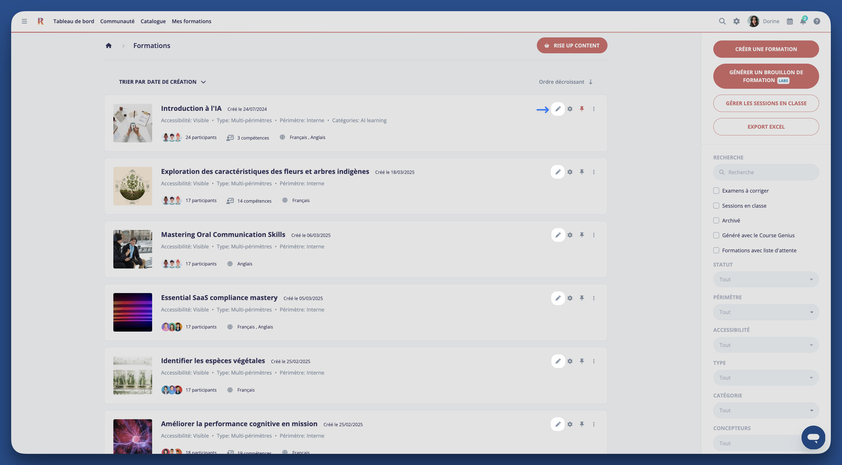Check the Archivé filter
The image size is (842, 465).
tap(716, 220)
